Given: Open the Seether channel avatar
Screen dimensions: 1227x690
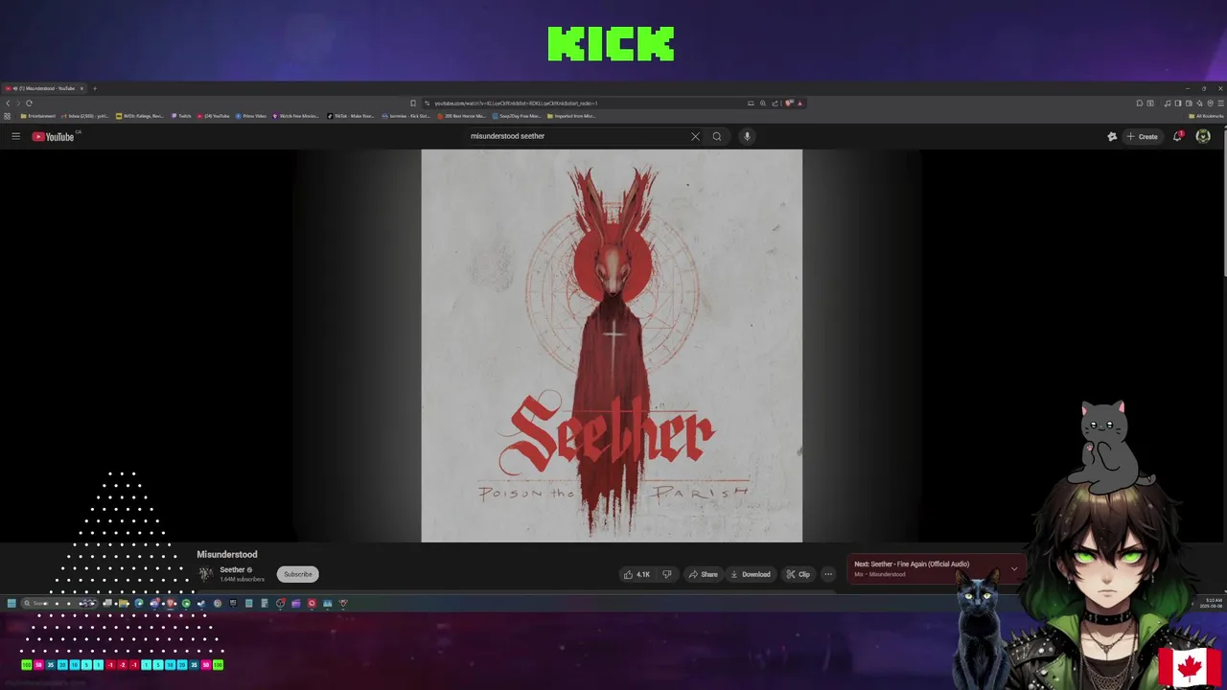Looking at the screenshot, I should pyautogui.click(x=205, y=574).
